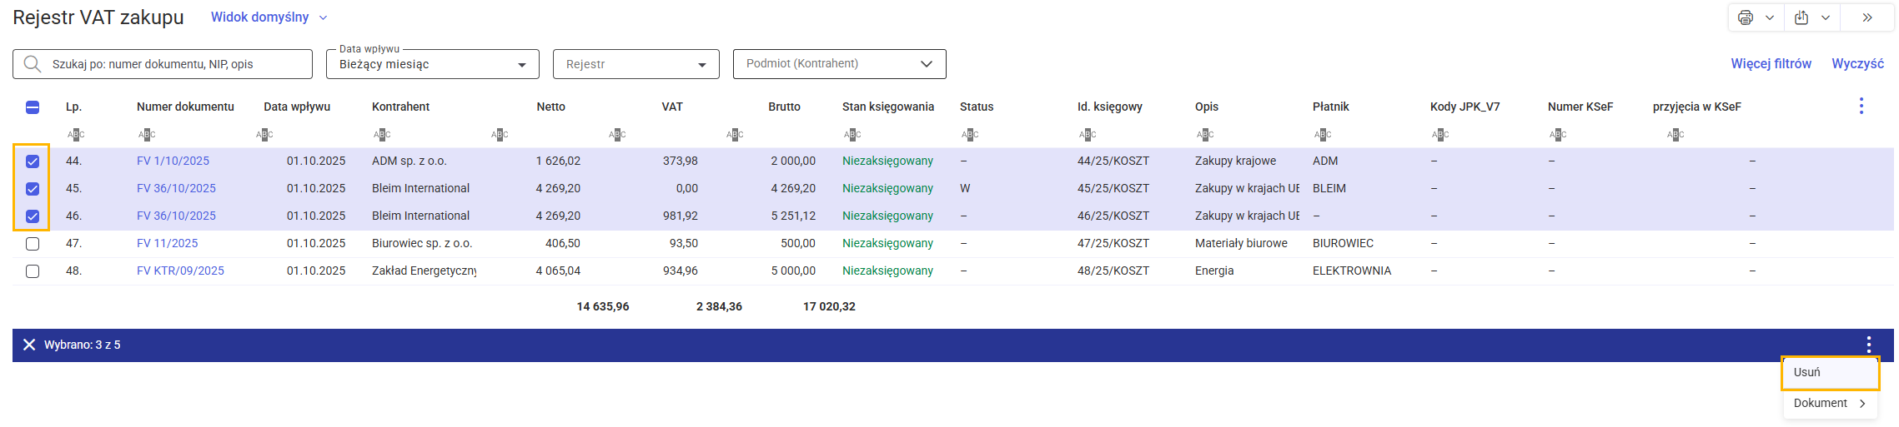Expand the Rejestr dropdown
1899x427 pixels.
(x=636, y=64)
